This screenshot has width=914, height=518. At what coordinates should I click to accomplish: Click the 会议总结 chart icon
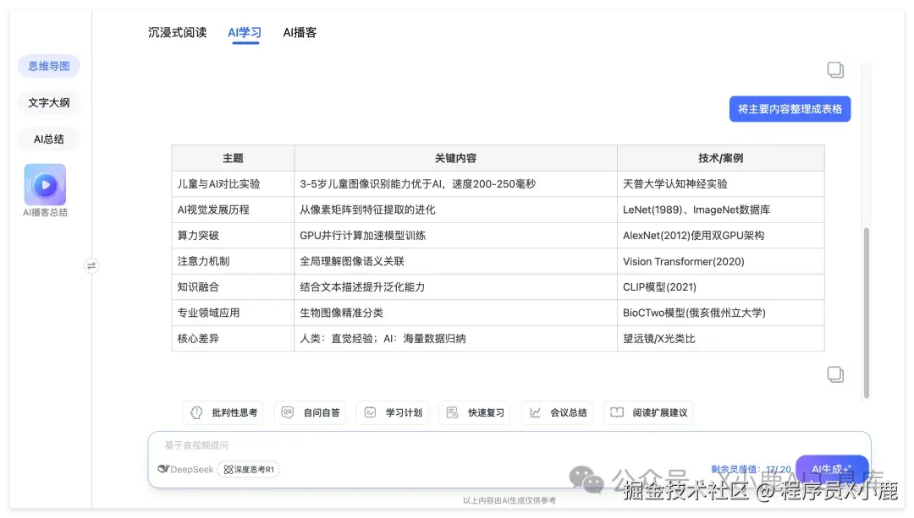(535, 412)
